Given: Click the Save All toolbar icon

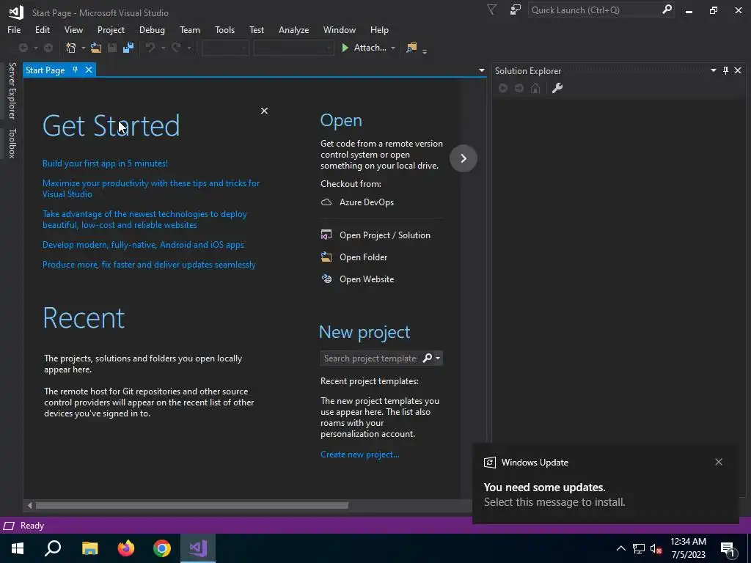Looking at the screenshot, I should tap(128, 48).
